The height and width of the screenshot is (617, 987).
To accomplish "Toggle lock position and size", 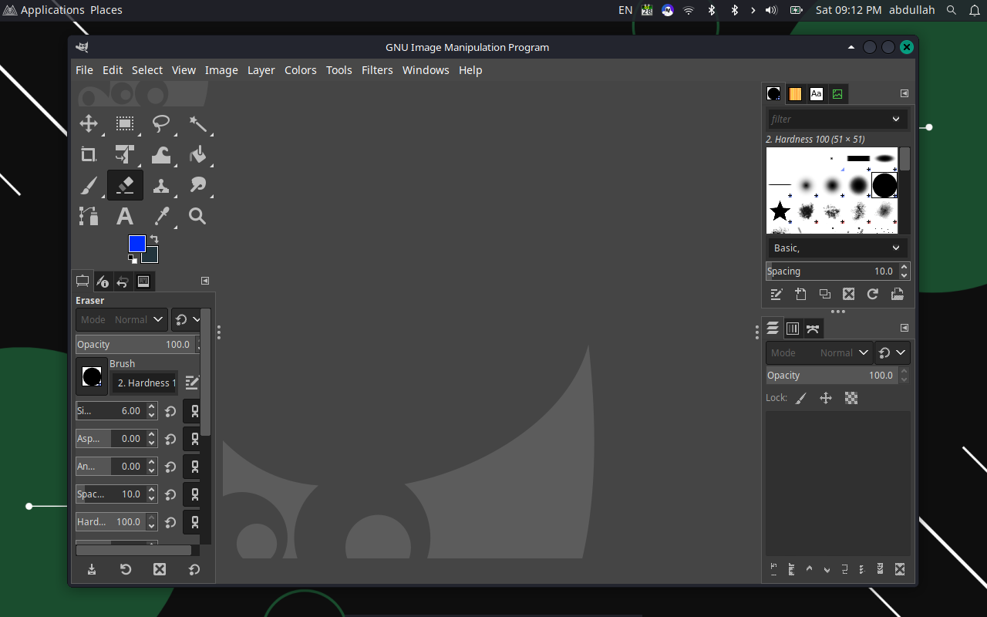I will point(826,399).
